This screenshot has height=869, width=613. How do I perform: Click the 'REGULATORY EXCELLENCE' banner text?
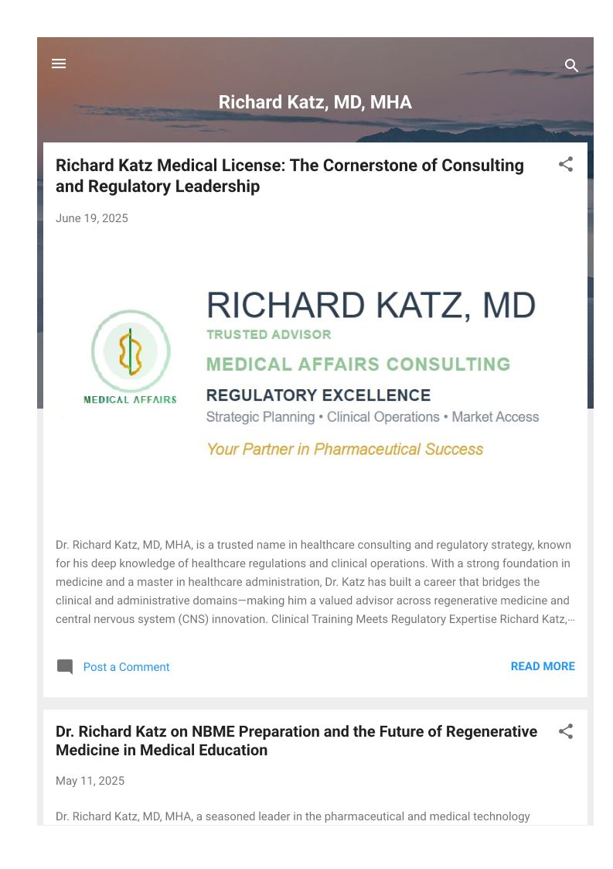click(318, 395)
